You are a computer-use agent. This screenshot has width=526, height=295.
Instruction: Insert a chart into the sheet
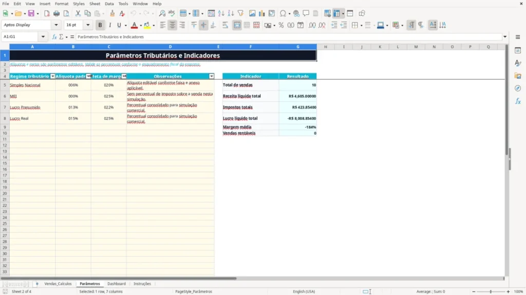click(261, 13)
